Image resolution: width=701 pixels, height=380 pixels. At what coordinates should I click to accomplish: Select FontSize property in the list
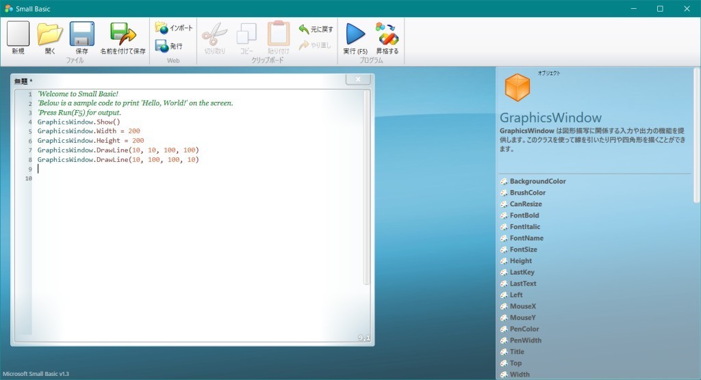point(524,249)
